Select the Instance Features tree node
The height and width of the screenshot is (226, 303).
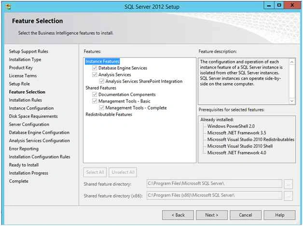click(102, 61)
